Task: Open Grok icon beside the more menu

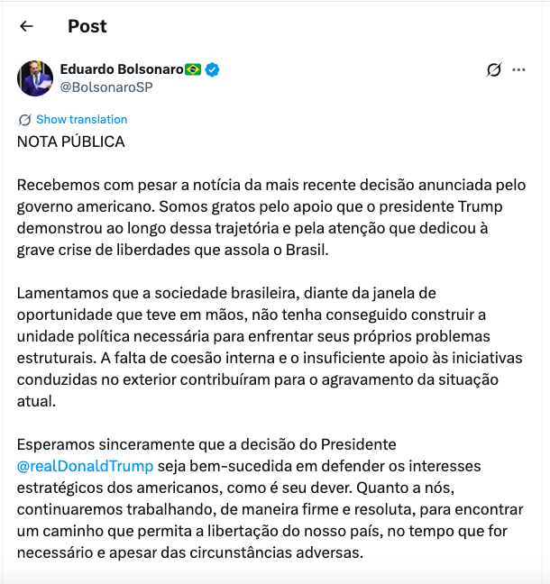Action: point(493,69)
